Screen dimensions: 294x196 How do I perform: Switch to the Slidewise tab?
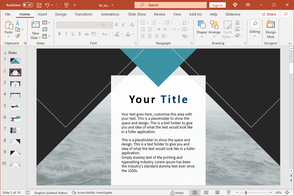(233, 14)
